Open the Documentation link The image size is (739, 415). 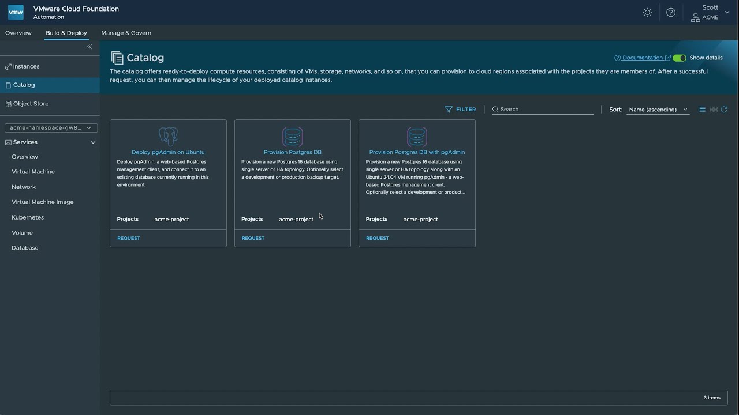coord(642,58)
